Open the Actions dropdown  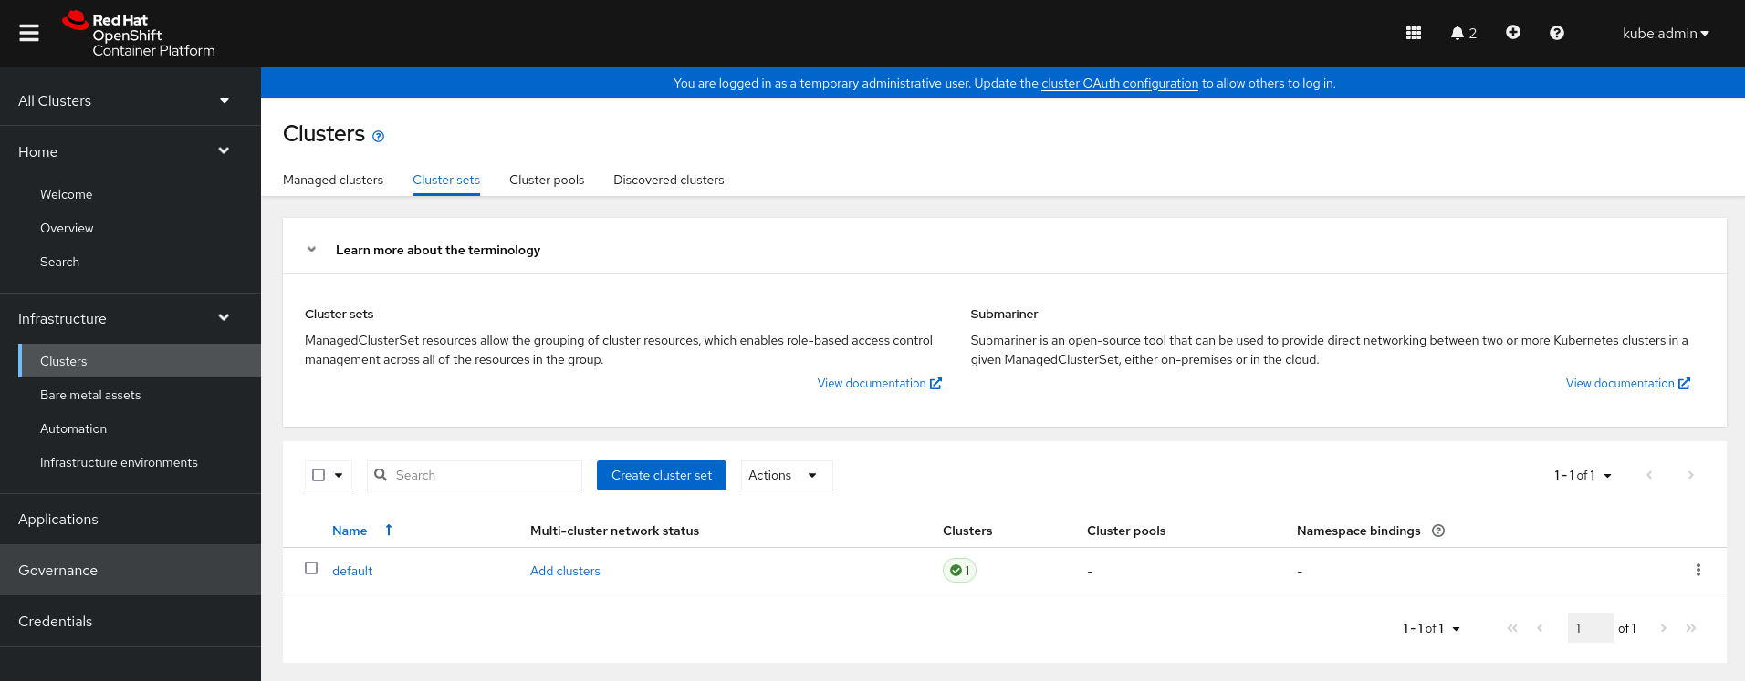point(786,475)
